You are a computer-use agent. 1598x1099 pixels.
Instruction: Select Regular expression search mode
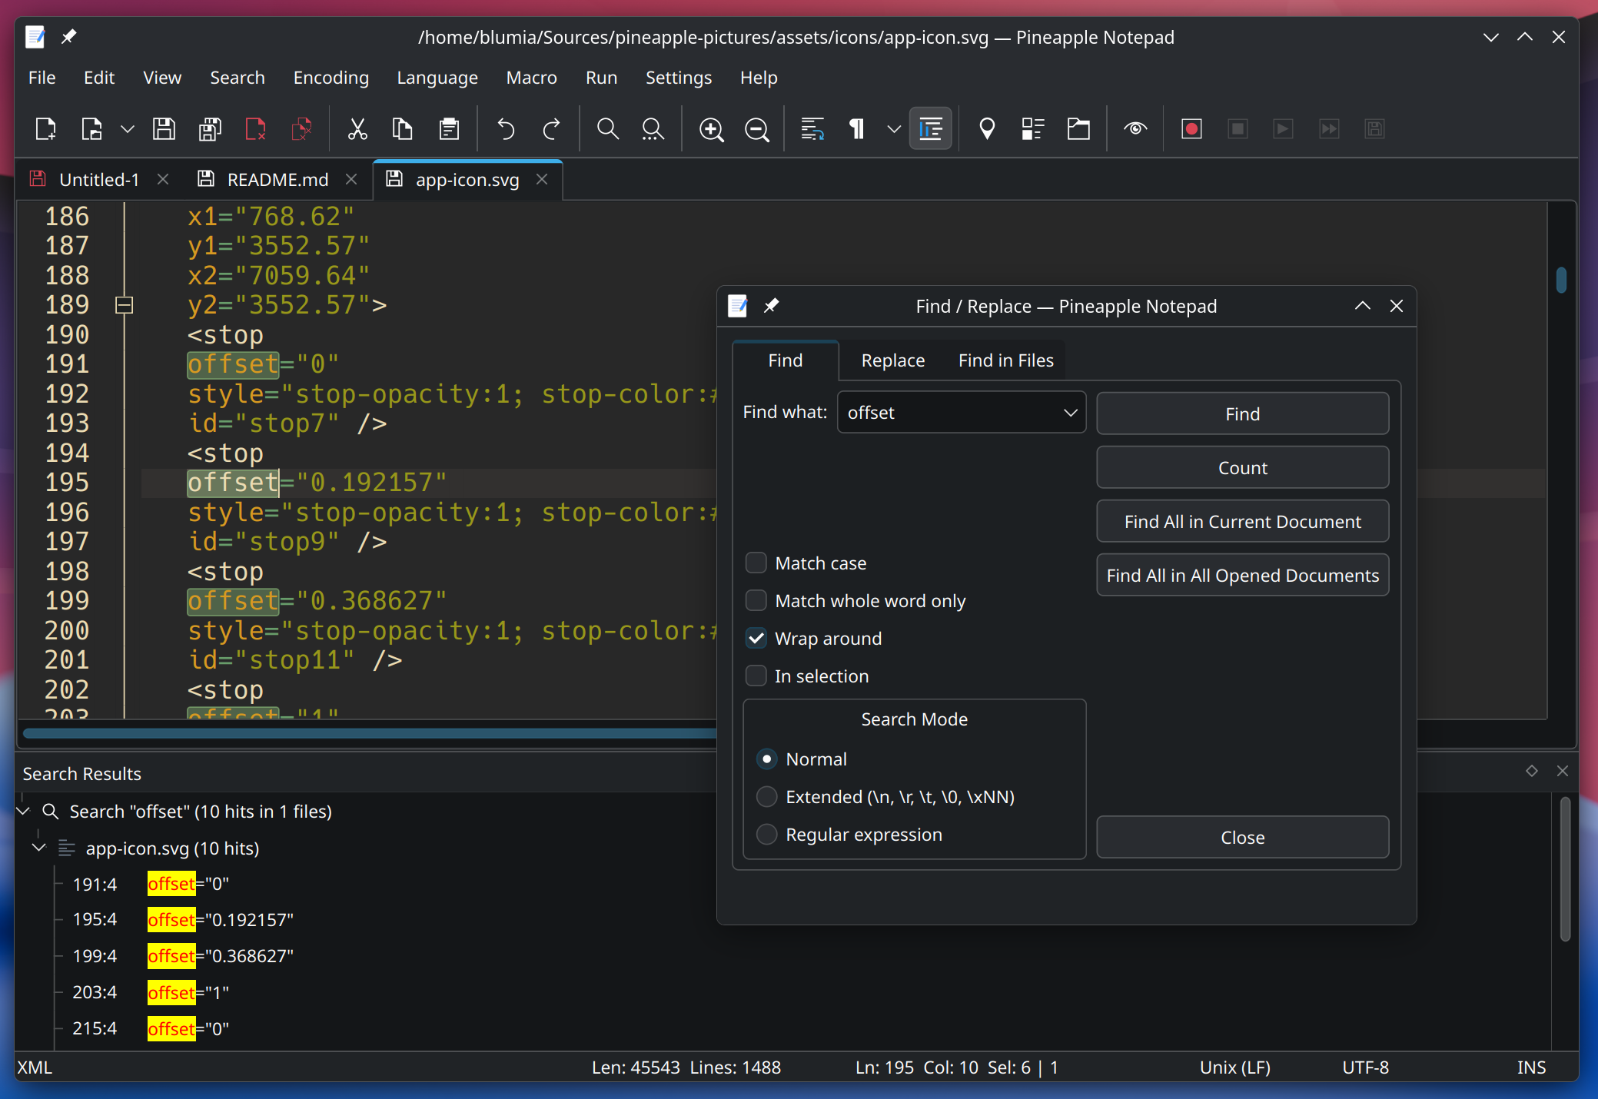click(766, 835)
